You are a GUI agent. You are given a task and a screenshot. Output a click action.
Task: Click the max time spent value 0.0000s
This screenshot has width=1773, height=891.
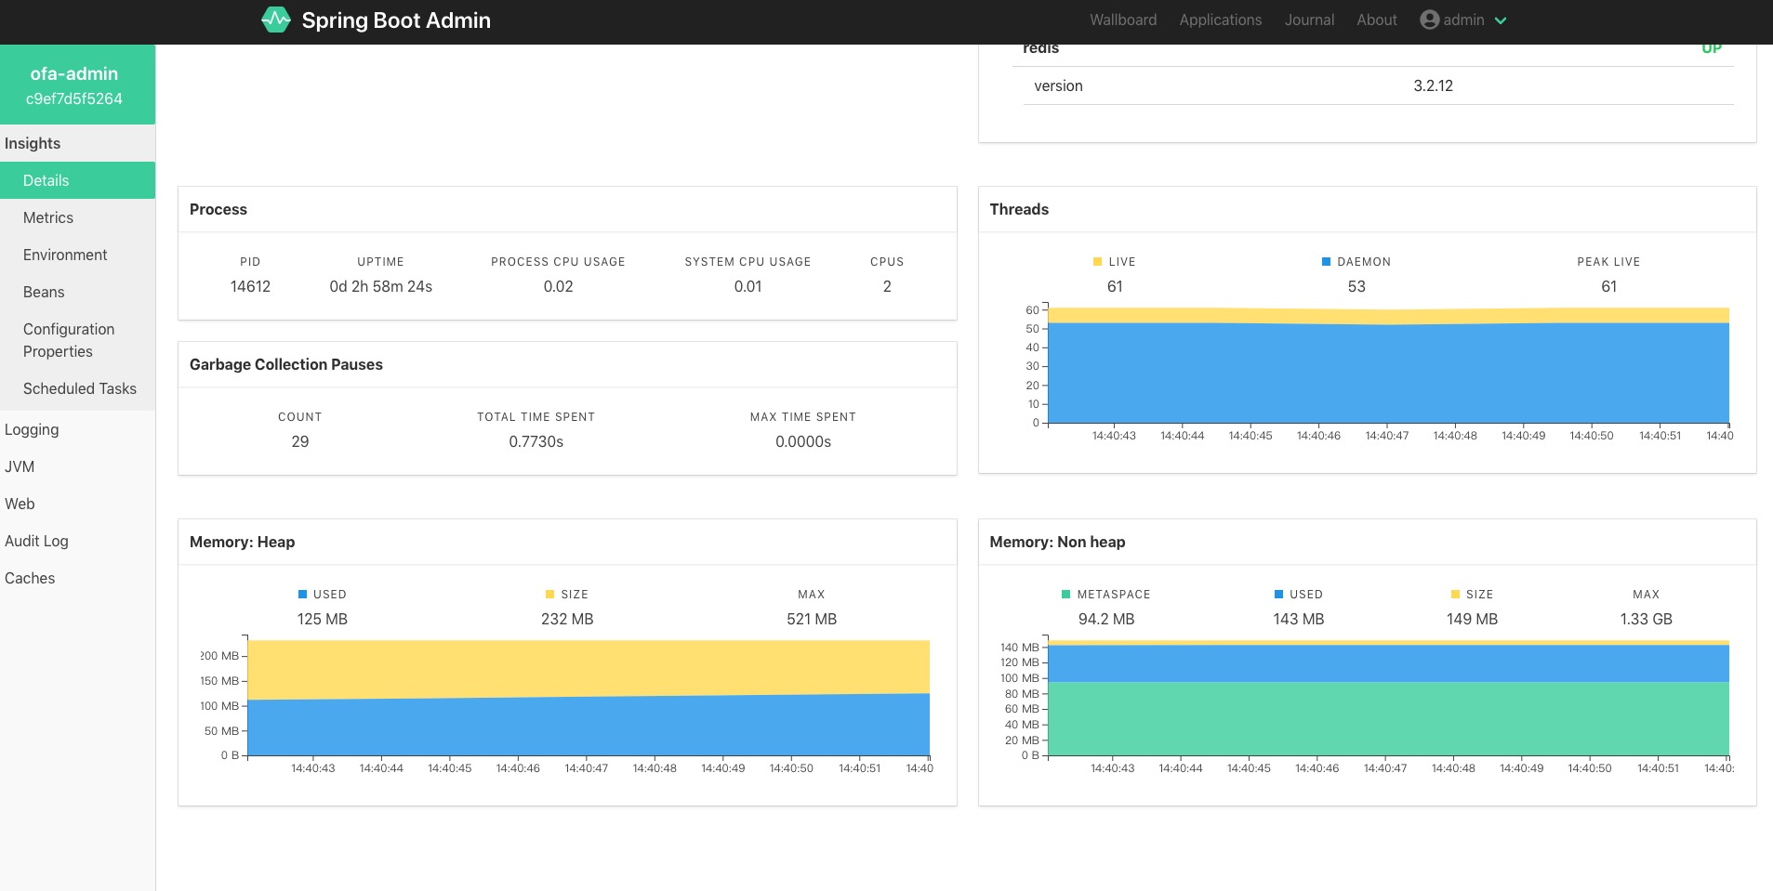pyautogui.click(x=803, y=441)
